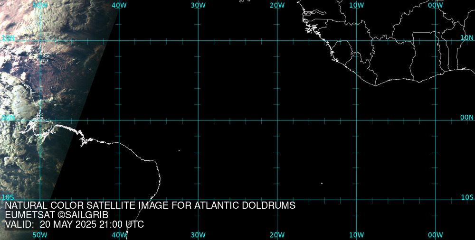Click the 10W longitude label along the bottom edge
Viewport: 475px width, 240px height.
(356, 235)
